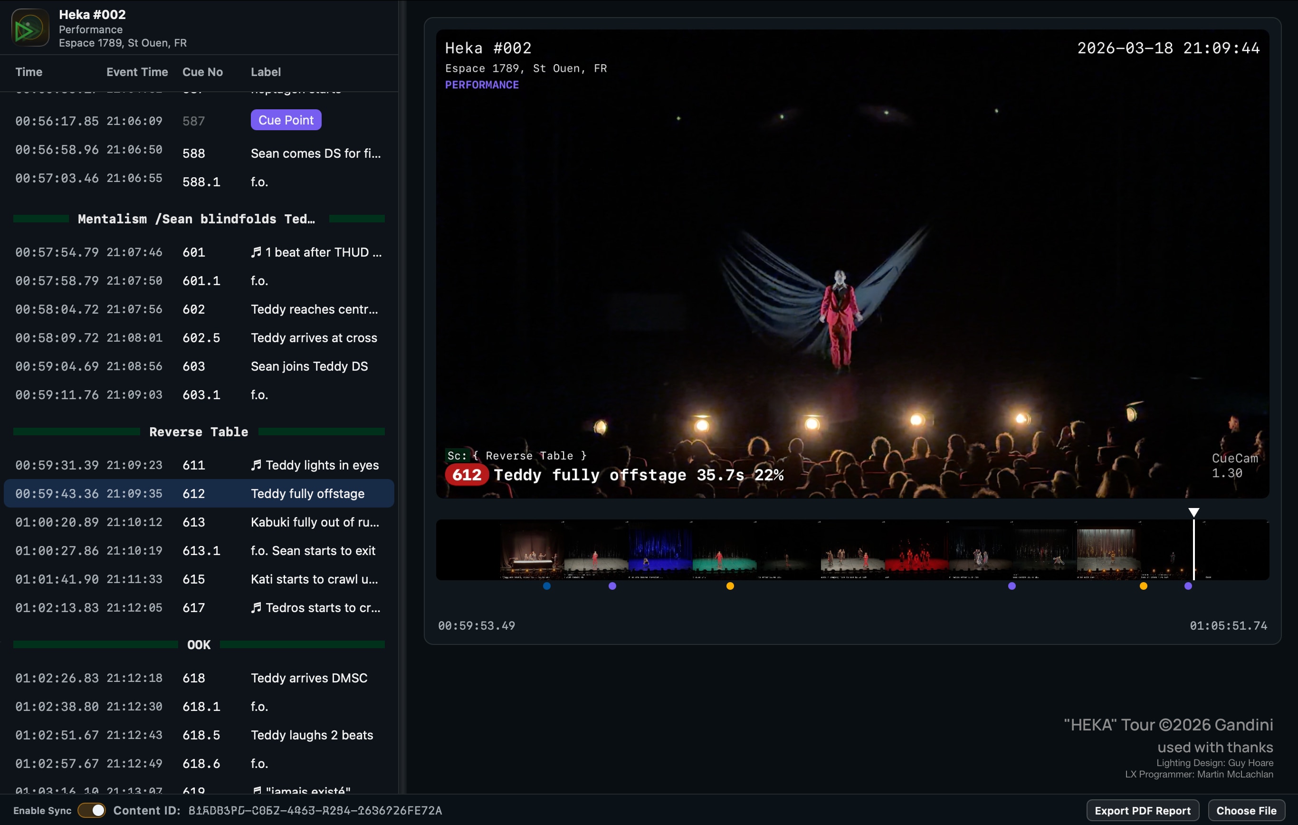1298x825 pixels.
Task: Collapse the OOK section header
Action: 199,644
